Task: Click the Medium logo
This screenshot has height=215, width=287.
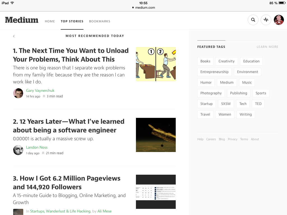Action: (x=22, y=20)
